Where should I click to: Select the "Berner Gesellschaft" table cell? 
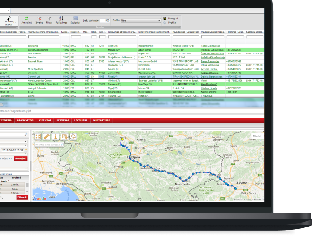point(43,50)
